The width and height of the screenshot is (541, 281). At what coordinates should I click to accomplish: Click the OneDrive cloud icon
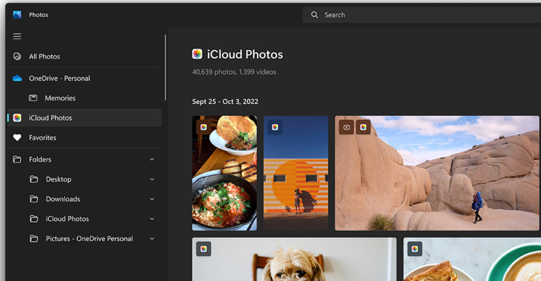point(17,78)
